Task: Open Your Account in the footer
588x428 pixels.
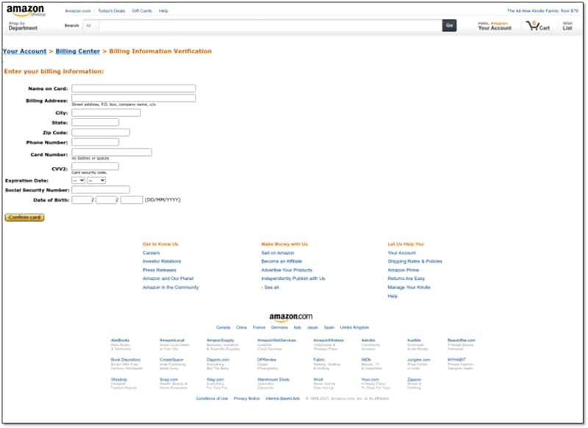Action: pos(401,253)
